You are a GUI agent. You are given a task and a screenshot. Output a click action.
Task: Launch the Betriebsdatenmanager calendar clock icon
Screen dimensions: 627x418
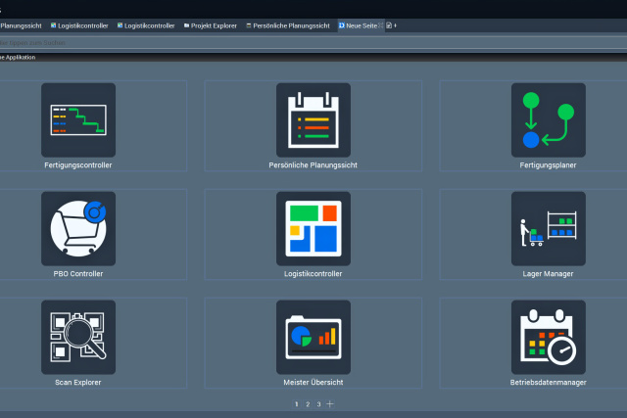pyautogui.click(x=548, y=337)
